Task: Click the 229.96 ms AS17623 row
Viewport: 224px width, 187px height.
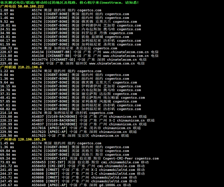Action: pos(68,132)
